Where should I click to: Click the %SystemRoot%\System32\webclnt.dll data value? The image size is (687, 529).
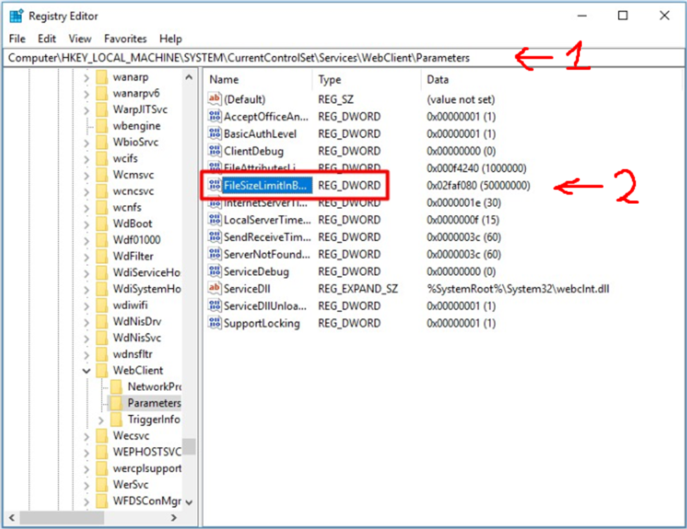pyautogui.click(x=518, y=288)
